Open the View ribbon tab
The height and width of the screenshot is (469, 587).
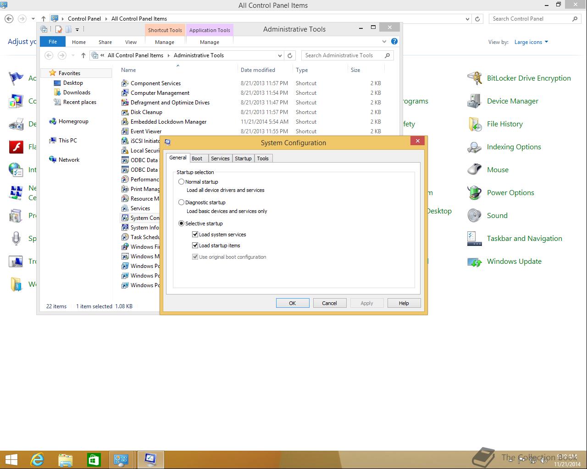tap(131, 42)
